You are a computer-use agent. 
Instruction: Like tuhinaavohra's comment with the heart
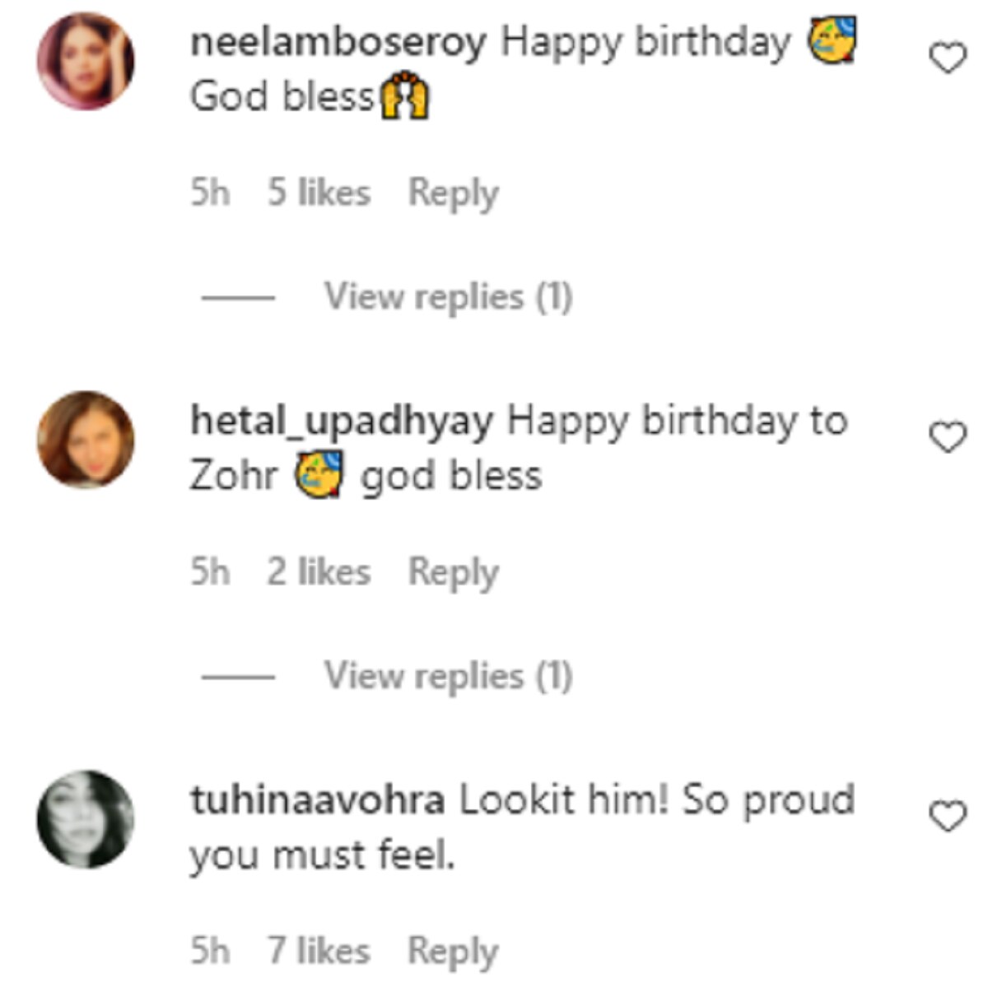click(947, 816)
